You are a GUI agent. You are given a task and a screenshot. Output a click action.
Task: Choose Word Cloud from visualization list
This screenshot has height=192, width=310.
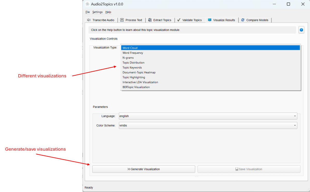coord(210,48)
